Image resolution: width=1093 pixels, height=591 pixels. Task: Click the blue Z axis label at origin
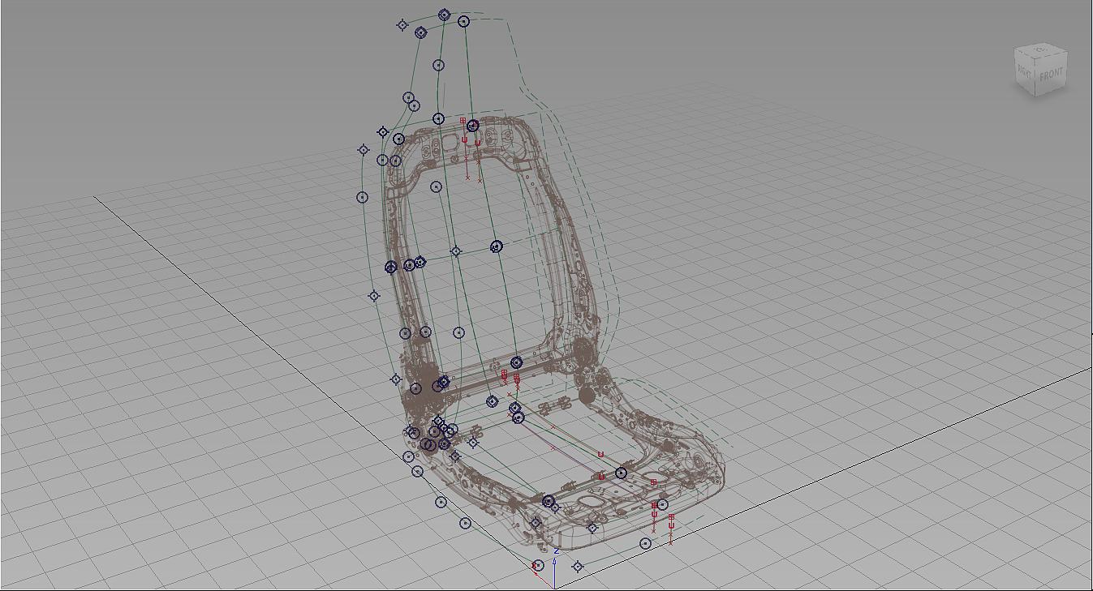click(x=557, y=551)
